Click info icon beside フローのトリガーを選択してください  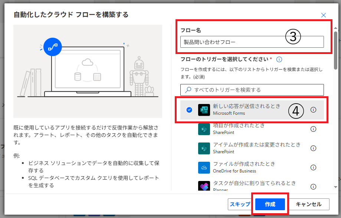(x=279, y=59)
